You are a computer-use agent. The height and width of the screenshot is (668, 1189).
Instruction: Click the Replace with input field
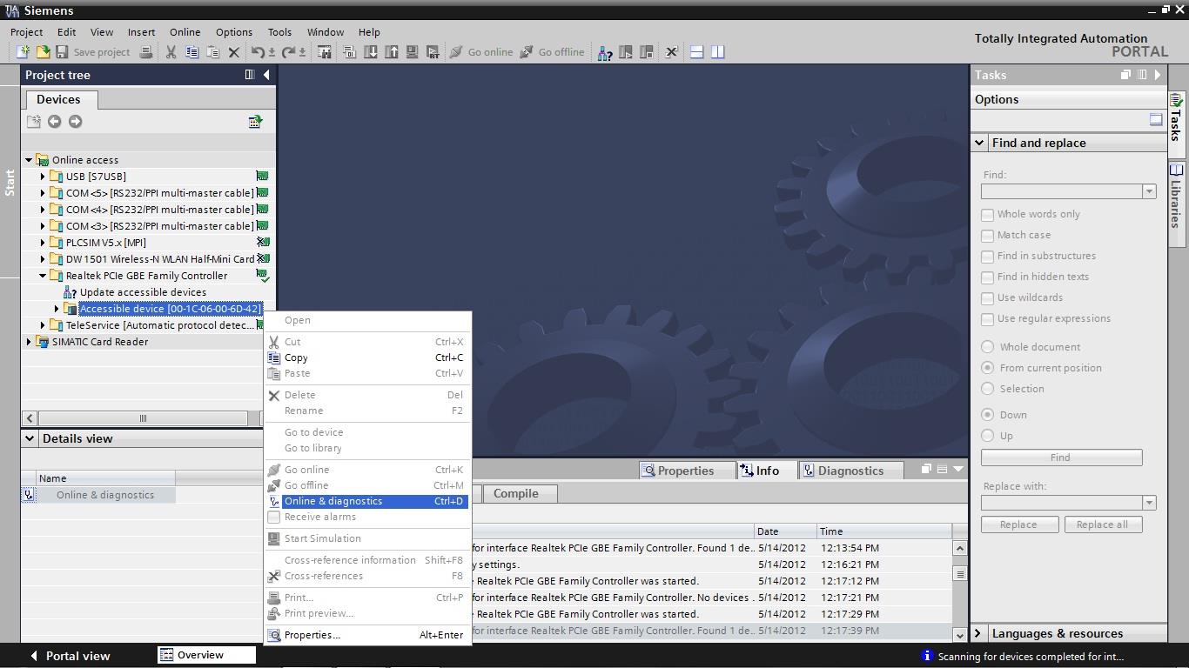[x=1062, y=503]
